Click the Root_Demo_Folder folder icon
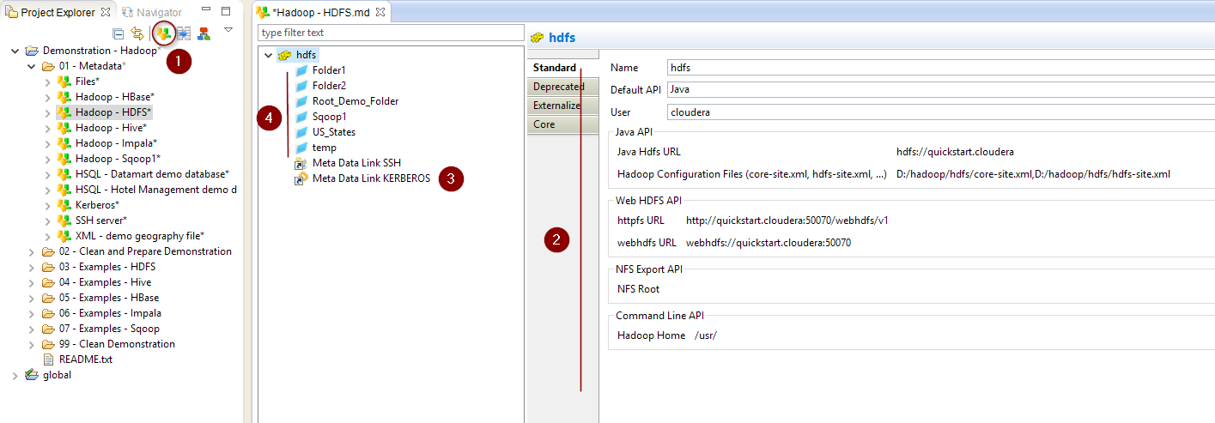1215x423 pixels. tap(301, 101)
